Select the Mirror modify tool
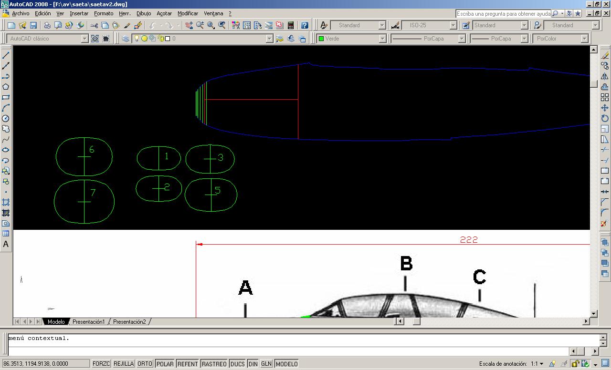 (x=605, y=76)
